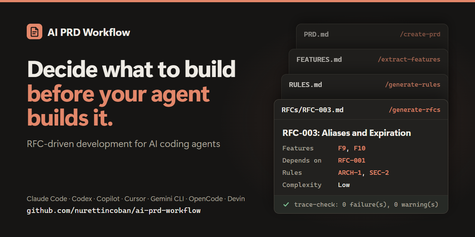Click 'Codex' in the agents list
The width and height of the screenshot is (475, 237).
click(x=82, y=199)
